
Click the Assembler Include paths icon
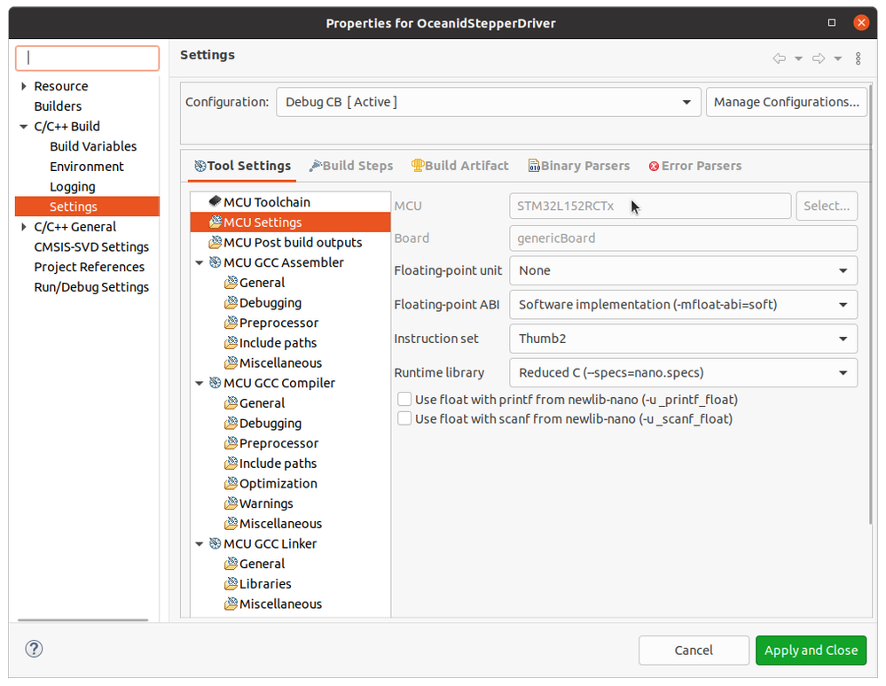tap(231, 343)
